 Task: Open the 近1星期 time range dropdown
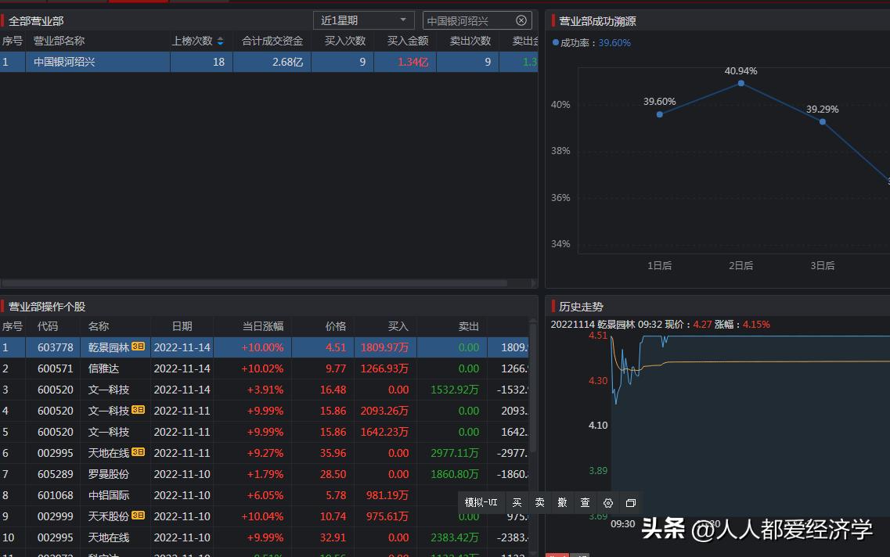point(363,20)
